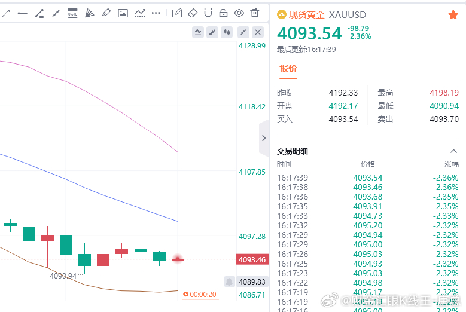Image resolution: width=466 pixels, height=312 pixels.
Task: Select the 0.618 Fibonacci retracement tool
Action: coord(72,13)
